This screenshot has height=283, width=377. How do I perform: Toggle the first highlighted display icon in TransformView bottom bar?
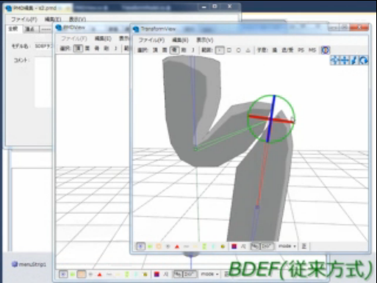click(x=140, y=246)
